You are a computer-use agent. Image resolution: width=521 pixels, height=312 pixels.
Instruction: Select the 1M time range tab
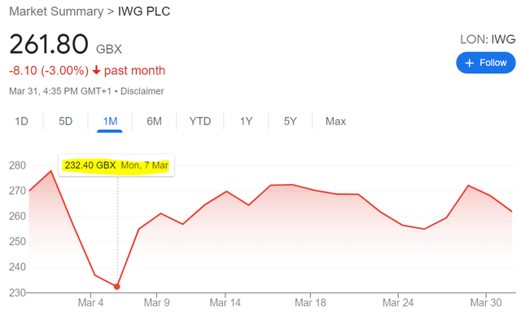click(x=110, y=121)
